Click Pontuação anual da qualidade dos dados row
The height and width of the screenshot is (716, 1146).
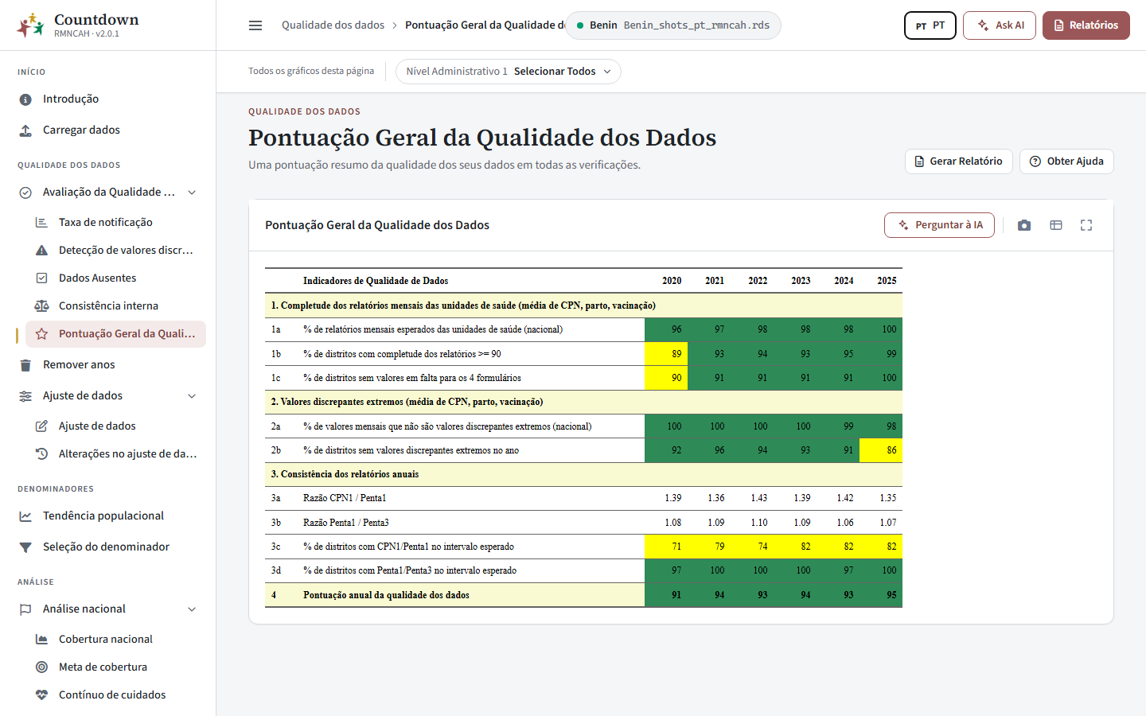(583, 595)
